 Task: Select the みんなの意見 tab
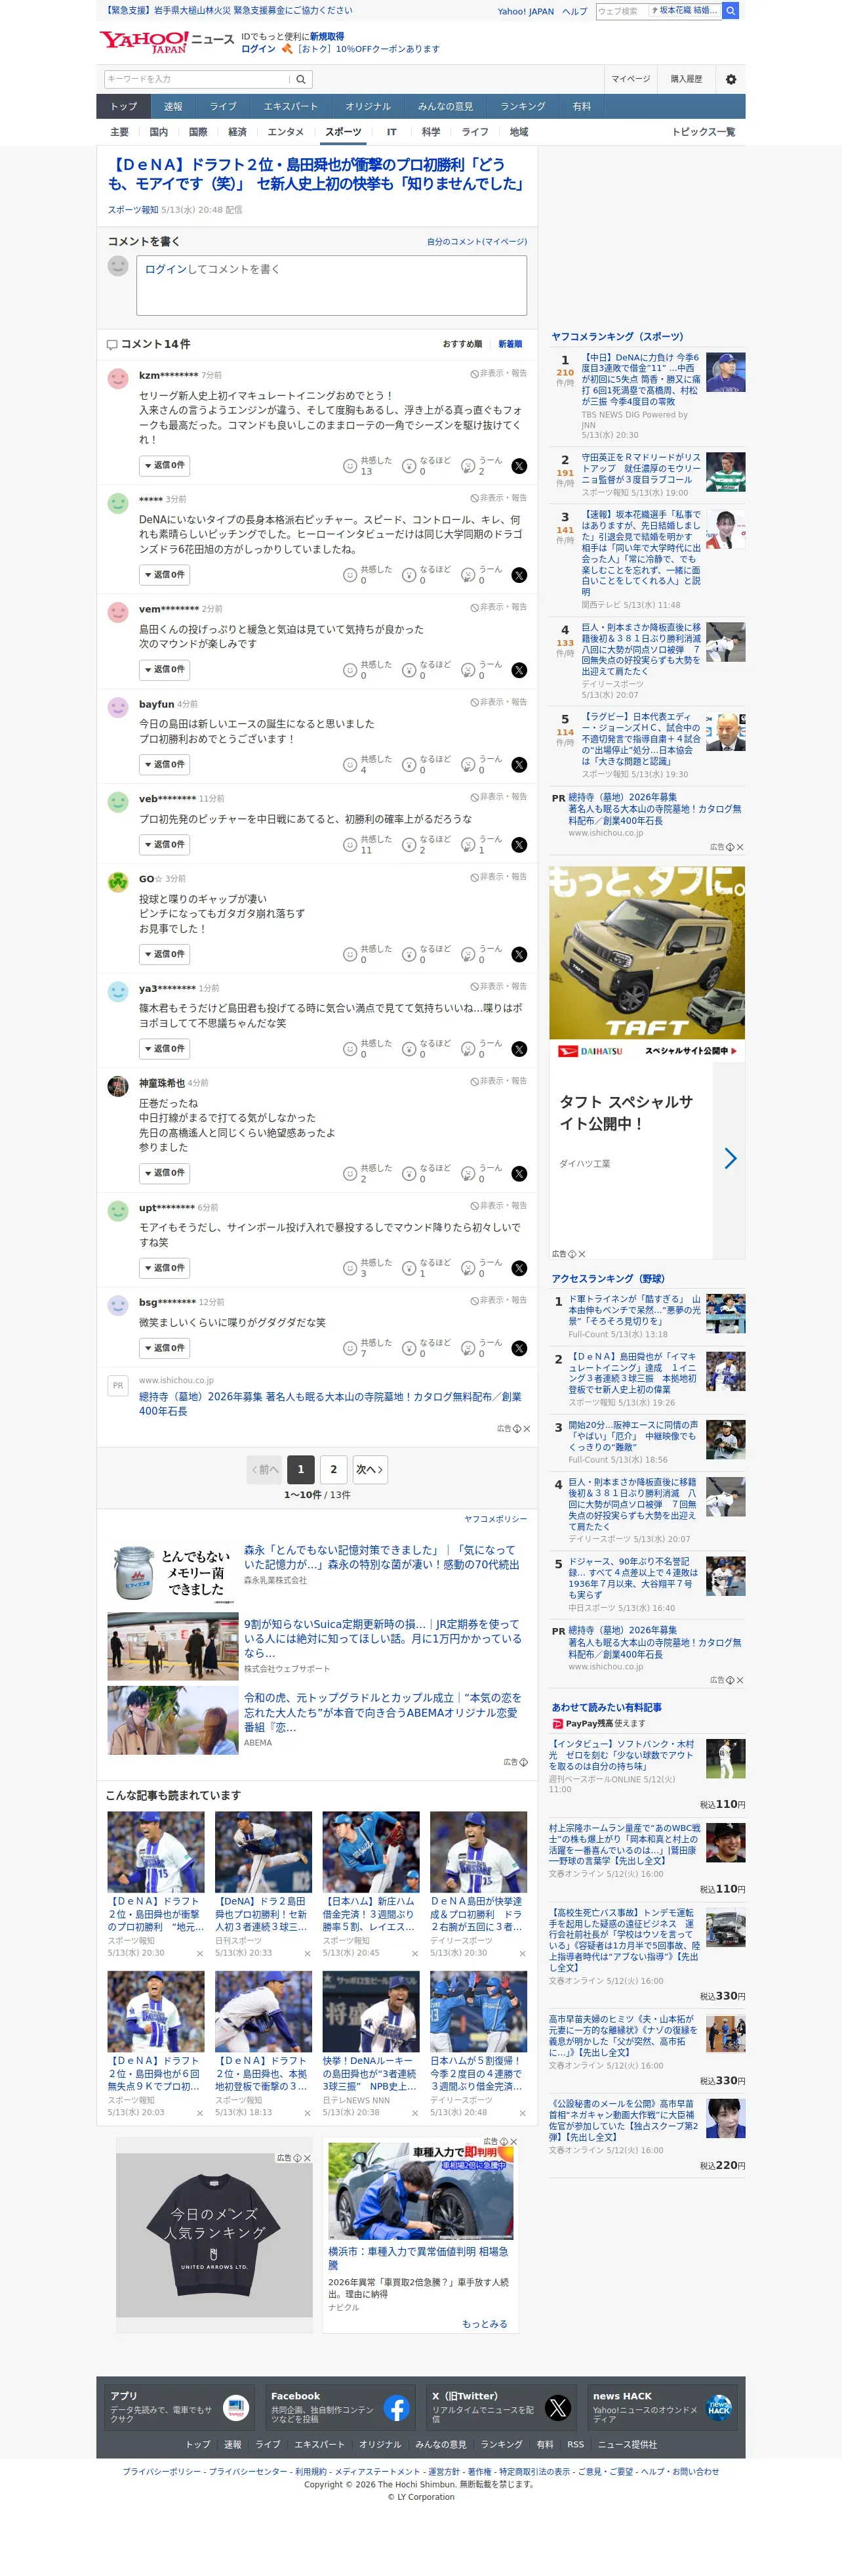pyautogui.click(x=445, y=106)
